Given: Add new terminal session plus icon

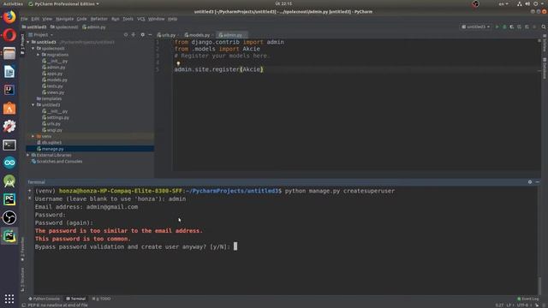Looking at the screenshot, I should click(30, 191).
